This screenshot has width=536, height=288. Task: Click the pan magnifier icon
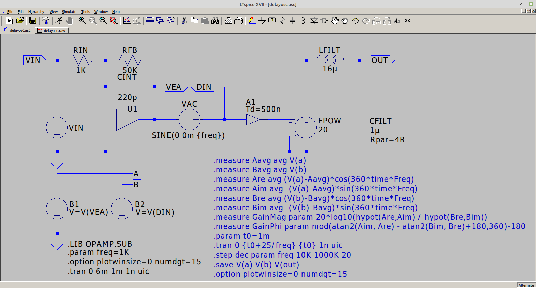tap(93, 21)
